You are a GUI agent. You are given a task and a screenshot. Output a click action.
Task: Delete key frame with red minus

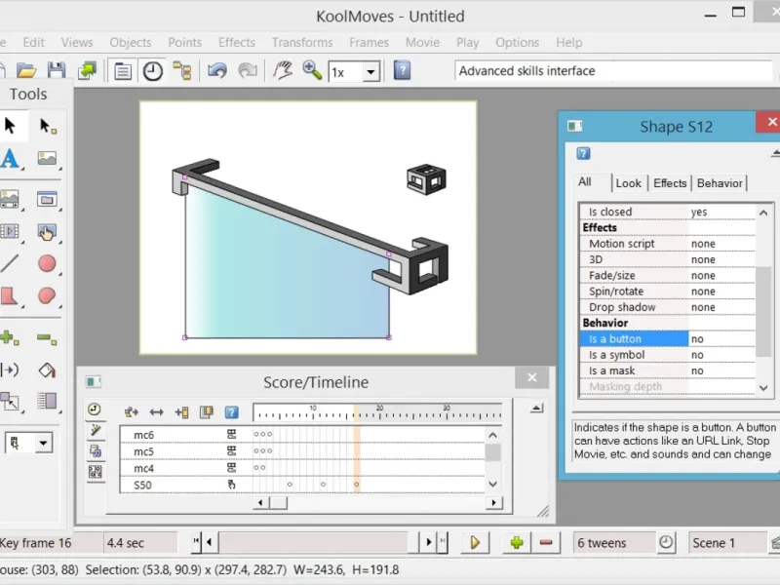[546, 542]
